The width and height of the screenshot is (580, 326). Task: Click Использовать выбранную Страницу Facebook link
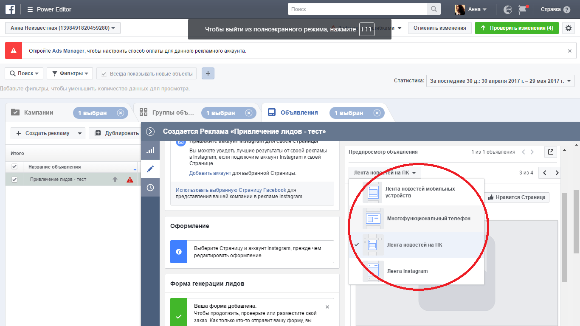coord(231,190)
